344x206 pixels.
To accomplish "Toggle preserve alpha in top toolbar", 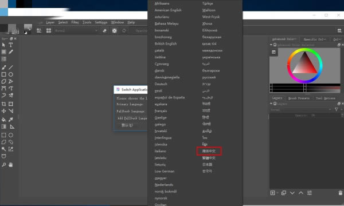I will click(115, 31).
